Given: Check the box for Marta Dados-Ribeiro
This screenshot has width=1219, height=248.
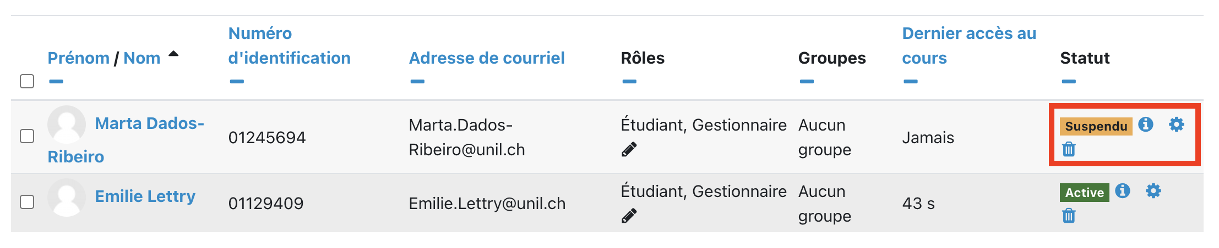Looking at the screenshot, I should [27, 136].
